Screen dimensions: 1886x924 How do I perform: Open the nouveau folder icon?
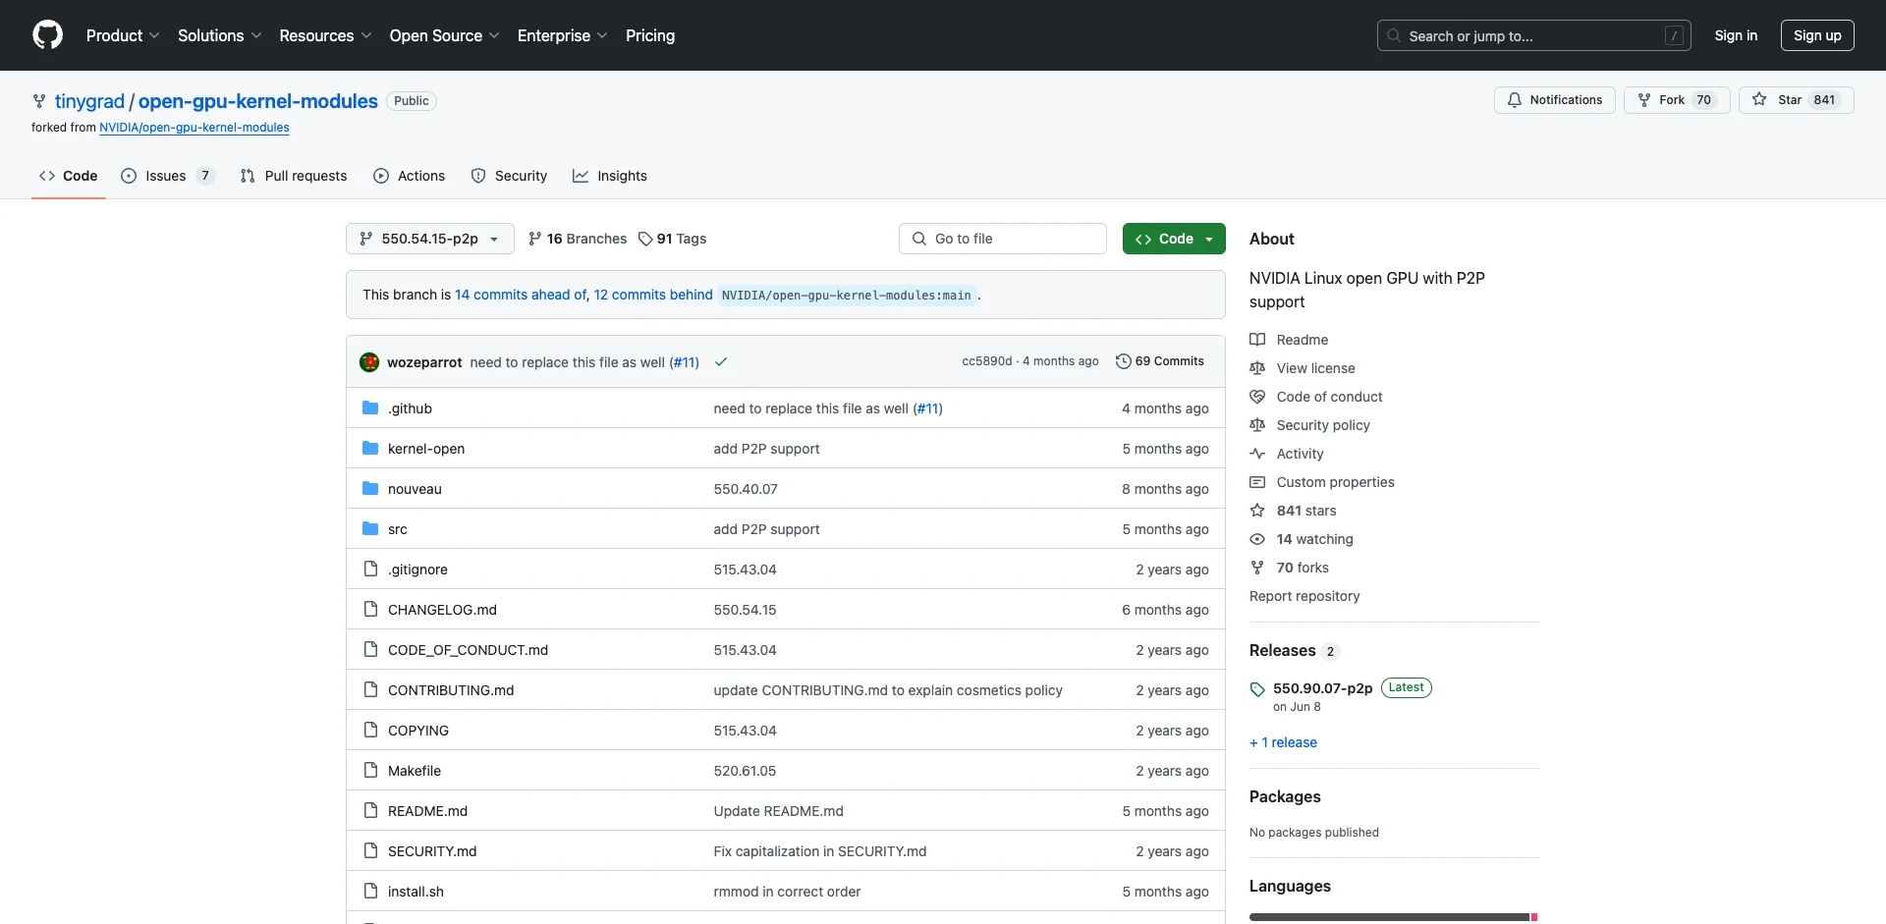[x=370, y=488]
